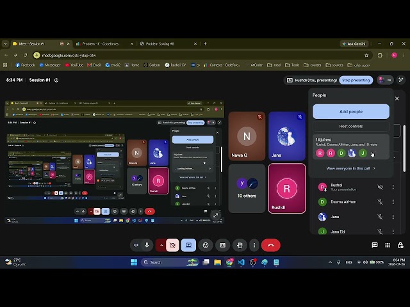Expand the shared presentation with fullscreen icon
The width and height of the screenshot is (410, 307).
pyautogui.click(x=215, y=216)
